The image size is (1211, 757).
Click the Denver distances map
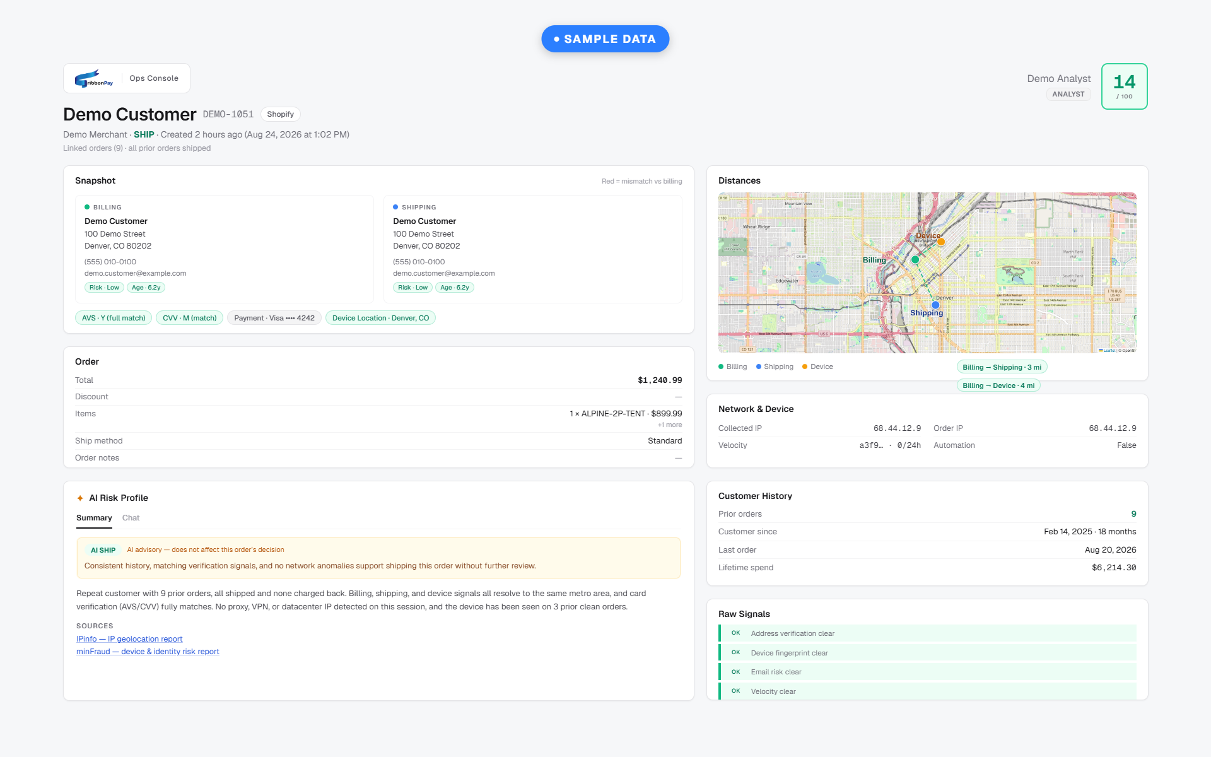[x=927, y=273]
